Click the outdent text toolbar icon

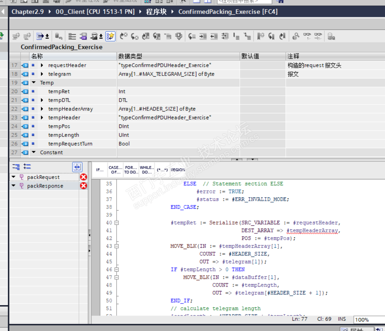(x=214, y=36)
